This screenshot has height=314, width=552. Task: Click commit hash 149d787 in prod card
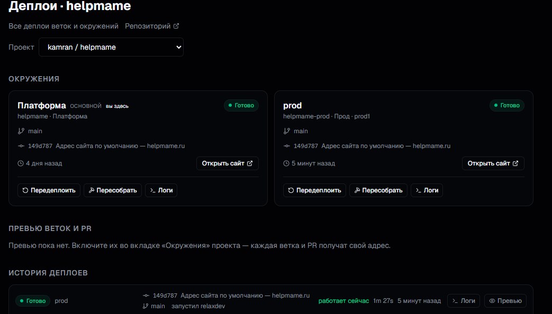pyautogui.click(x=306, y=146)
